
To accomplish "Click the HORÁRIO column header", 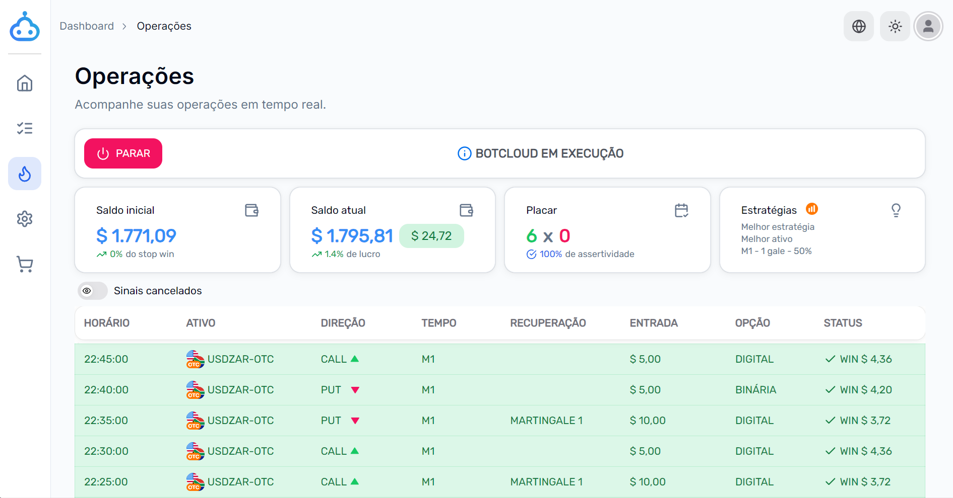I will pos(107,323).
